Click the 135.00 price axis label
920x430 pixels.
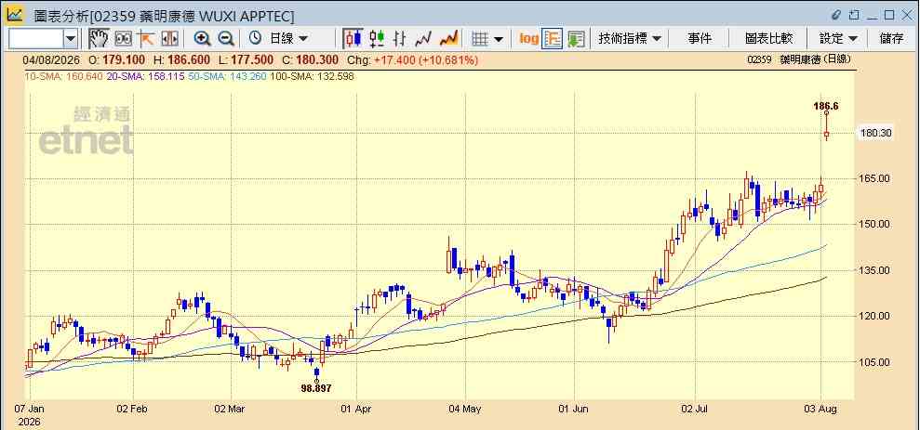pos(875,270)
